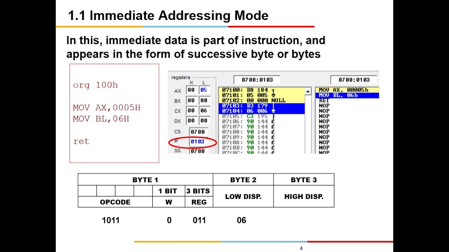
Task: Select memory row 07106: 90 144
Action: point(261,121)
